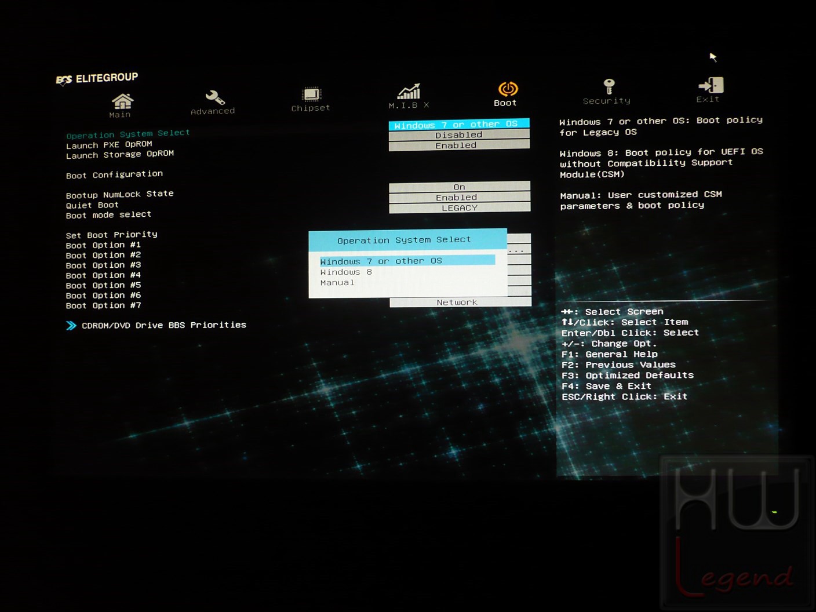Select Boot mode select setting
The width and height of the screenshot is (816, 612).
click(x=108, y=215)
